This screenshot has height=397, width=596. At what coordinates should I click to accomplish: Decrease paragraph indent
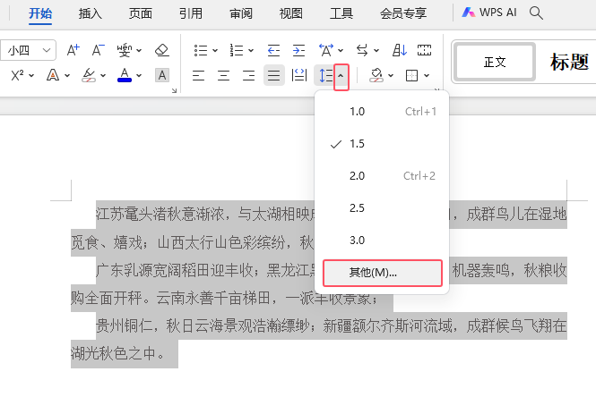(x=273, y=50)
